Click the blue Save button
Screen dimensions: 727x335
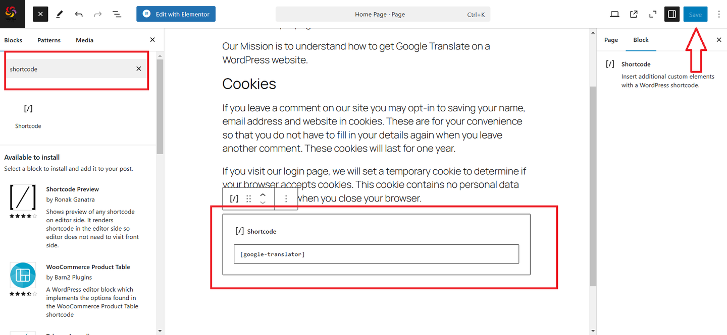pyautogui.click(x=695, y=14)
